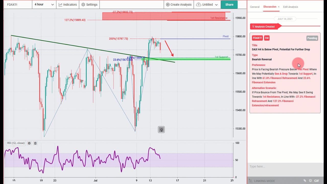Click the green Share button
The height and width of the screenshot is (184, 327).
tap(229, 5)
